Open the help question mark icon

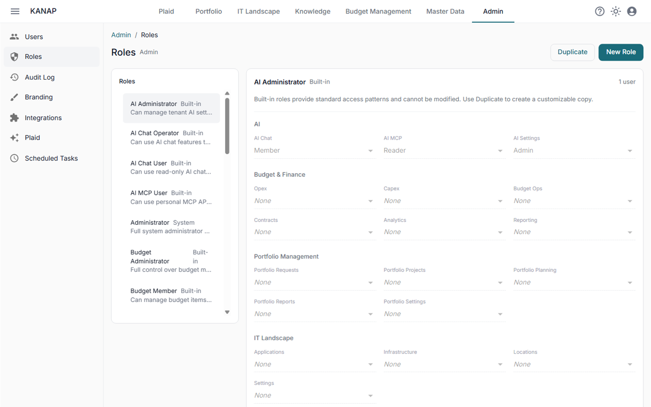[x=599, y=11]
